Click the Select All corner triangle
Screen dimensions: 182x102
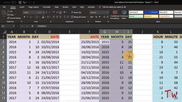(x=4, y=32)
